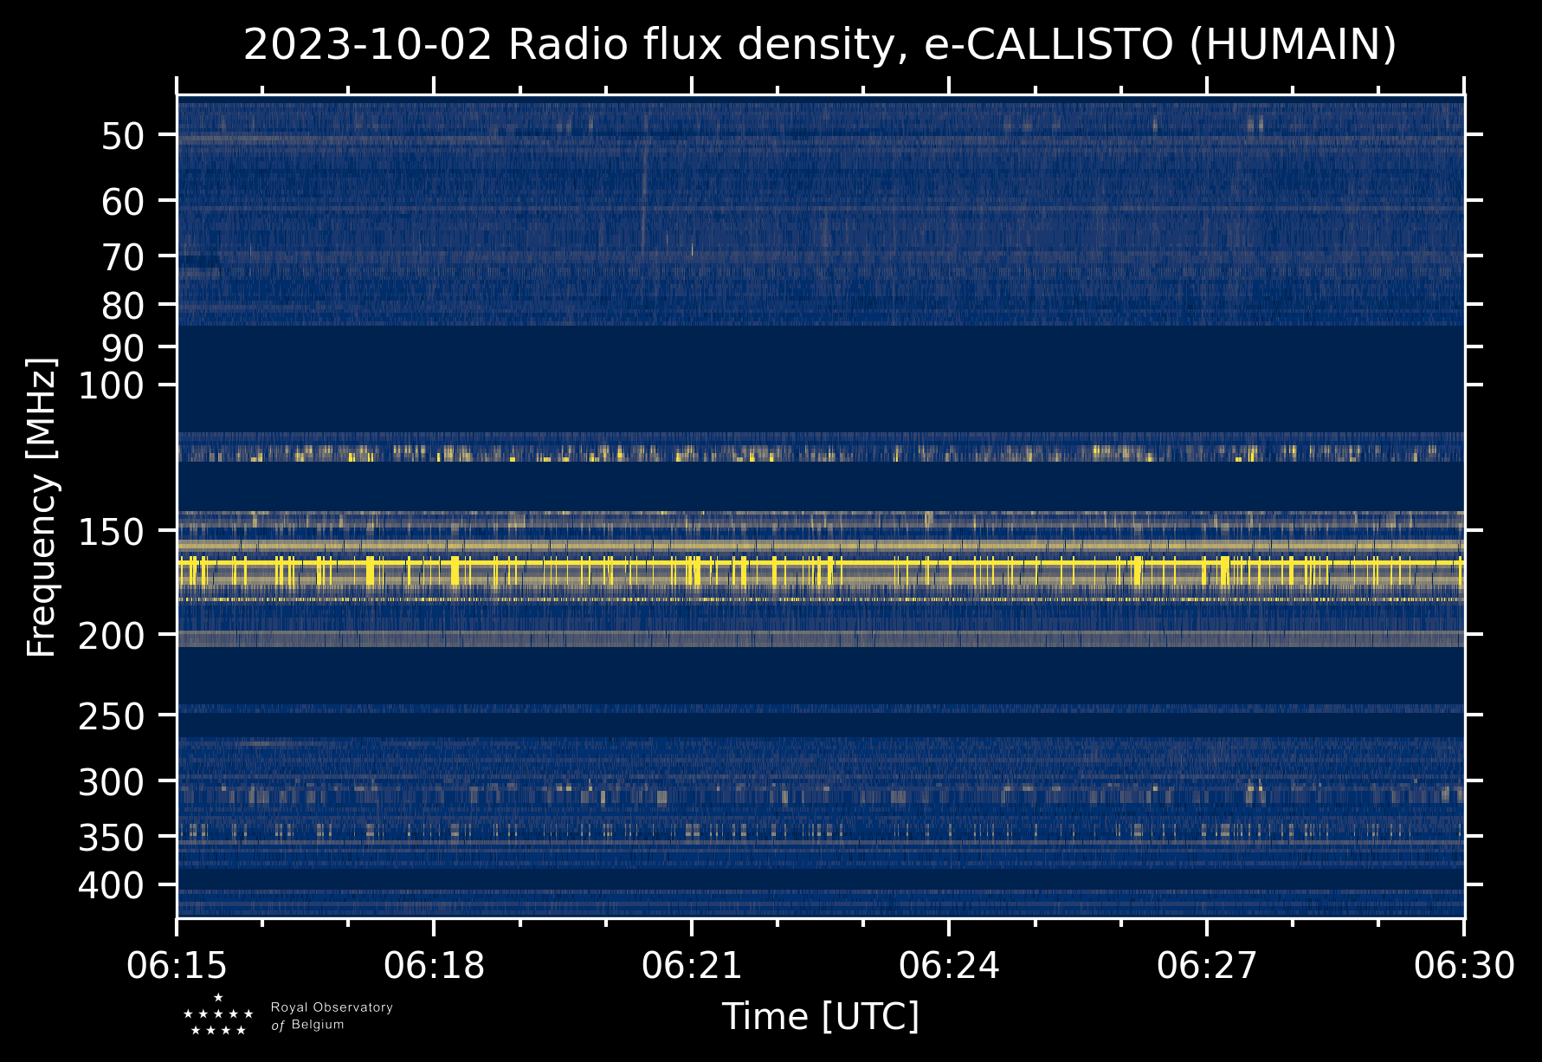The image size is (1542, 1062).
Task: Click the Frequency [MHz] axis label
Action: click(x=42, y=507)
